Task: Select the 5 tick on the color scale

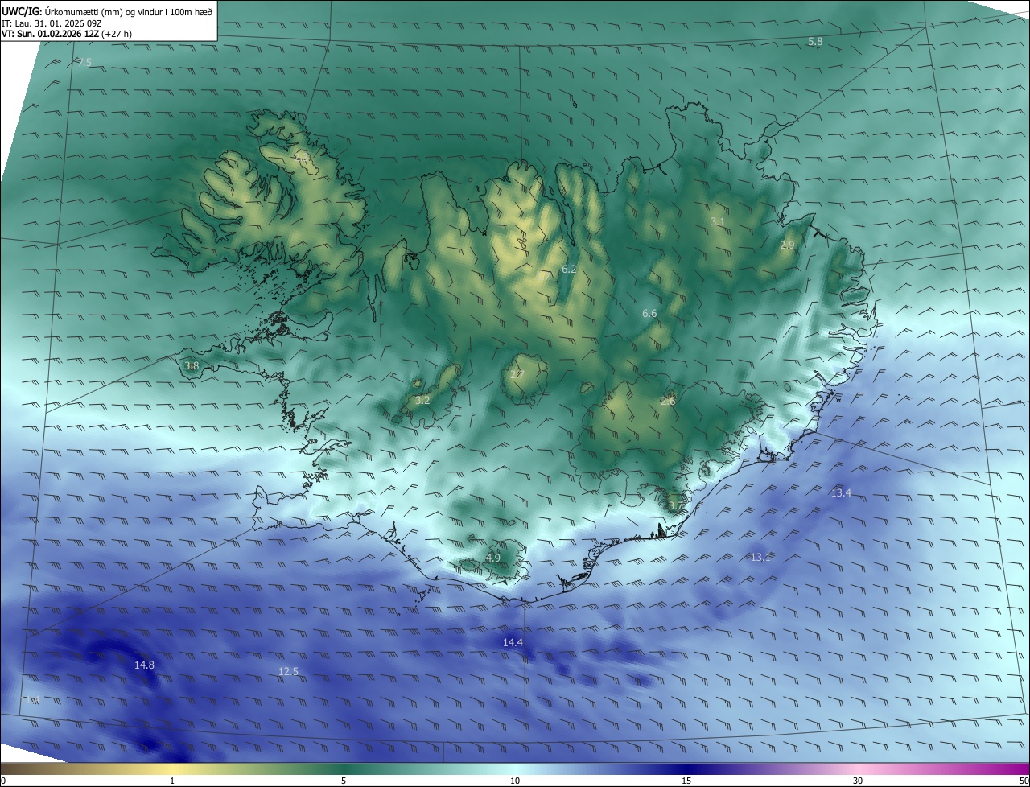Action: click(x=344, y=781)
